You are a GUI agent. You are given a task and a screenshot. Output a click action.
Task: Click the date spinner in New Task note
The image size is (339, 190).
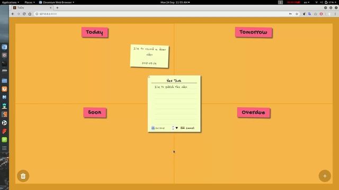(173, 128)
